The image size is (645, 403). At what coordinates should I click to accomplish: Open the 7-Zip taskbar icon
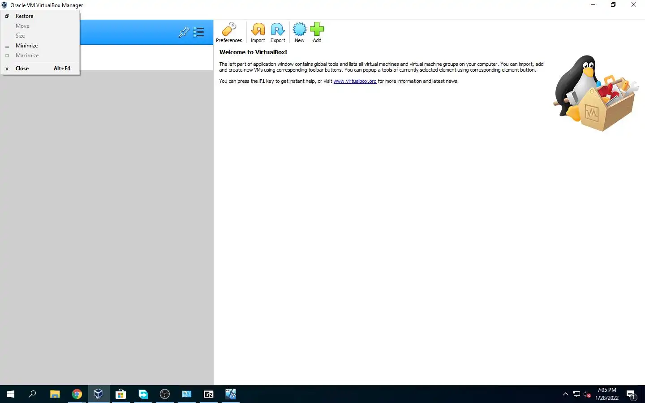[209, 394]
